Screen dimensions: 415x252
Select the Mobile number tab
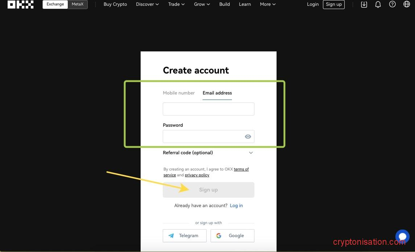point(179,93)
